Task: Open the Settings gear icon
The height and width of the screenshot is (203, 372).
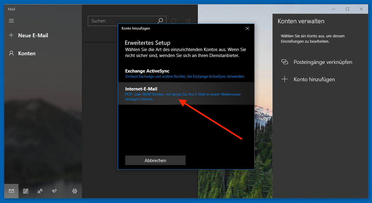Action: [75, 191]
